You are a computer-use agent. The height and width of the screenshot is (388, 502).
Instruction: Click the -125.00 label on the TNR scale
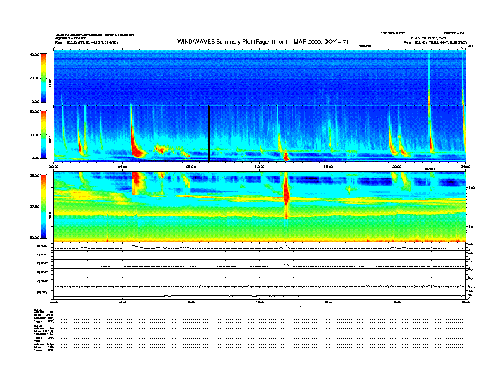[x=33, y=176]
